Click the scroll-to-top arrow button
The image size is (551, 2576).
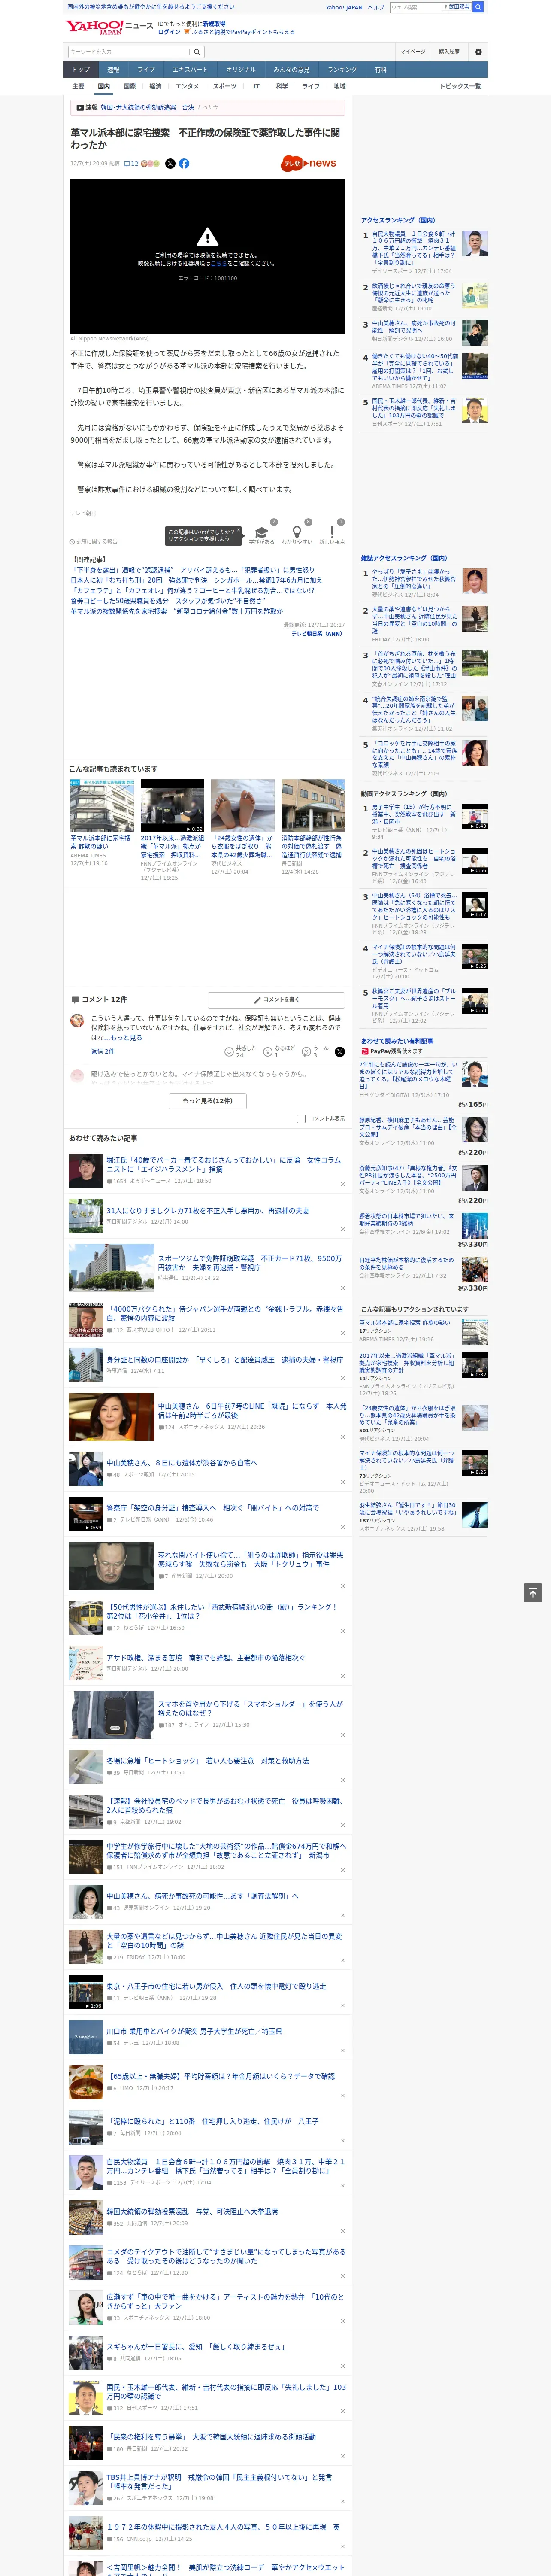pyautogui.click(x=533, y=1592)
